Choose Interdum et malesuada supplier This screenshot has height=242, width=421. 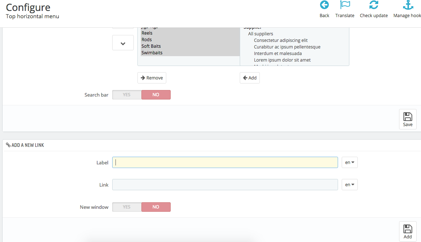tap(278, 54)
